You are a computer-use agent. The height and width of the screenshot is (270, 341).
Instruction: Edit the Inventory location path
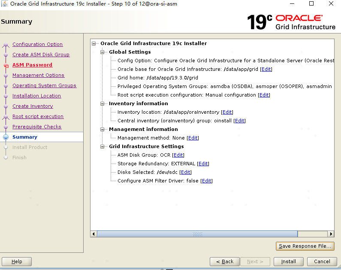pos(227,112)
